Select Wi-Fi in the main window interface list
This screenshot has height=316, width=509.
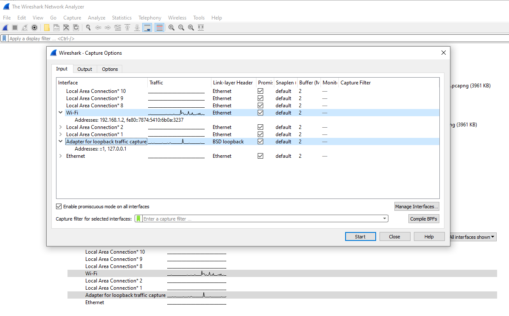click(282, 274)
